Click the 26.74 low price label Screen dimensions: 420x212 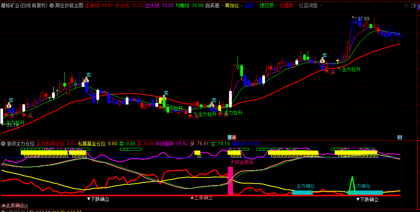[x=12, y=125]
